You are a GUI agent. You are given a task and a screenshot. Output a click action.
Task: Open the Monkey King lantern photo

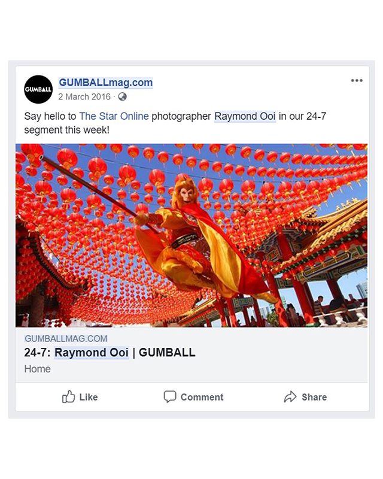(x=191, y=235)
